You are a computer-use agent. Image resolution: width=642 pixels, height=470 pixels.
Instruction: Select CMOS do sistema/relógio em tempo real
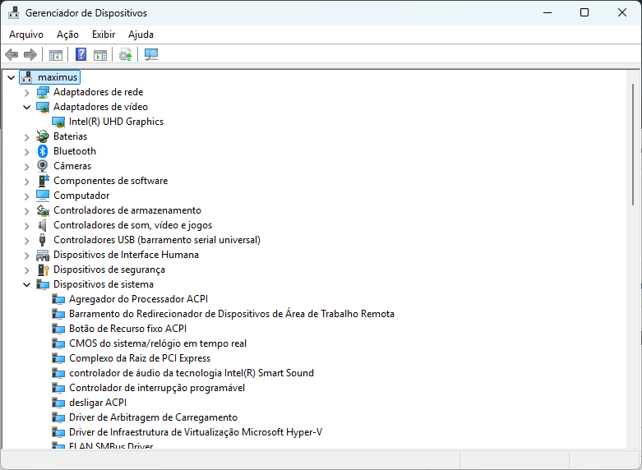[x=158, y=343]
